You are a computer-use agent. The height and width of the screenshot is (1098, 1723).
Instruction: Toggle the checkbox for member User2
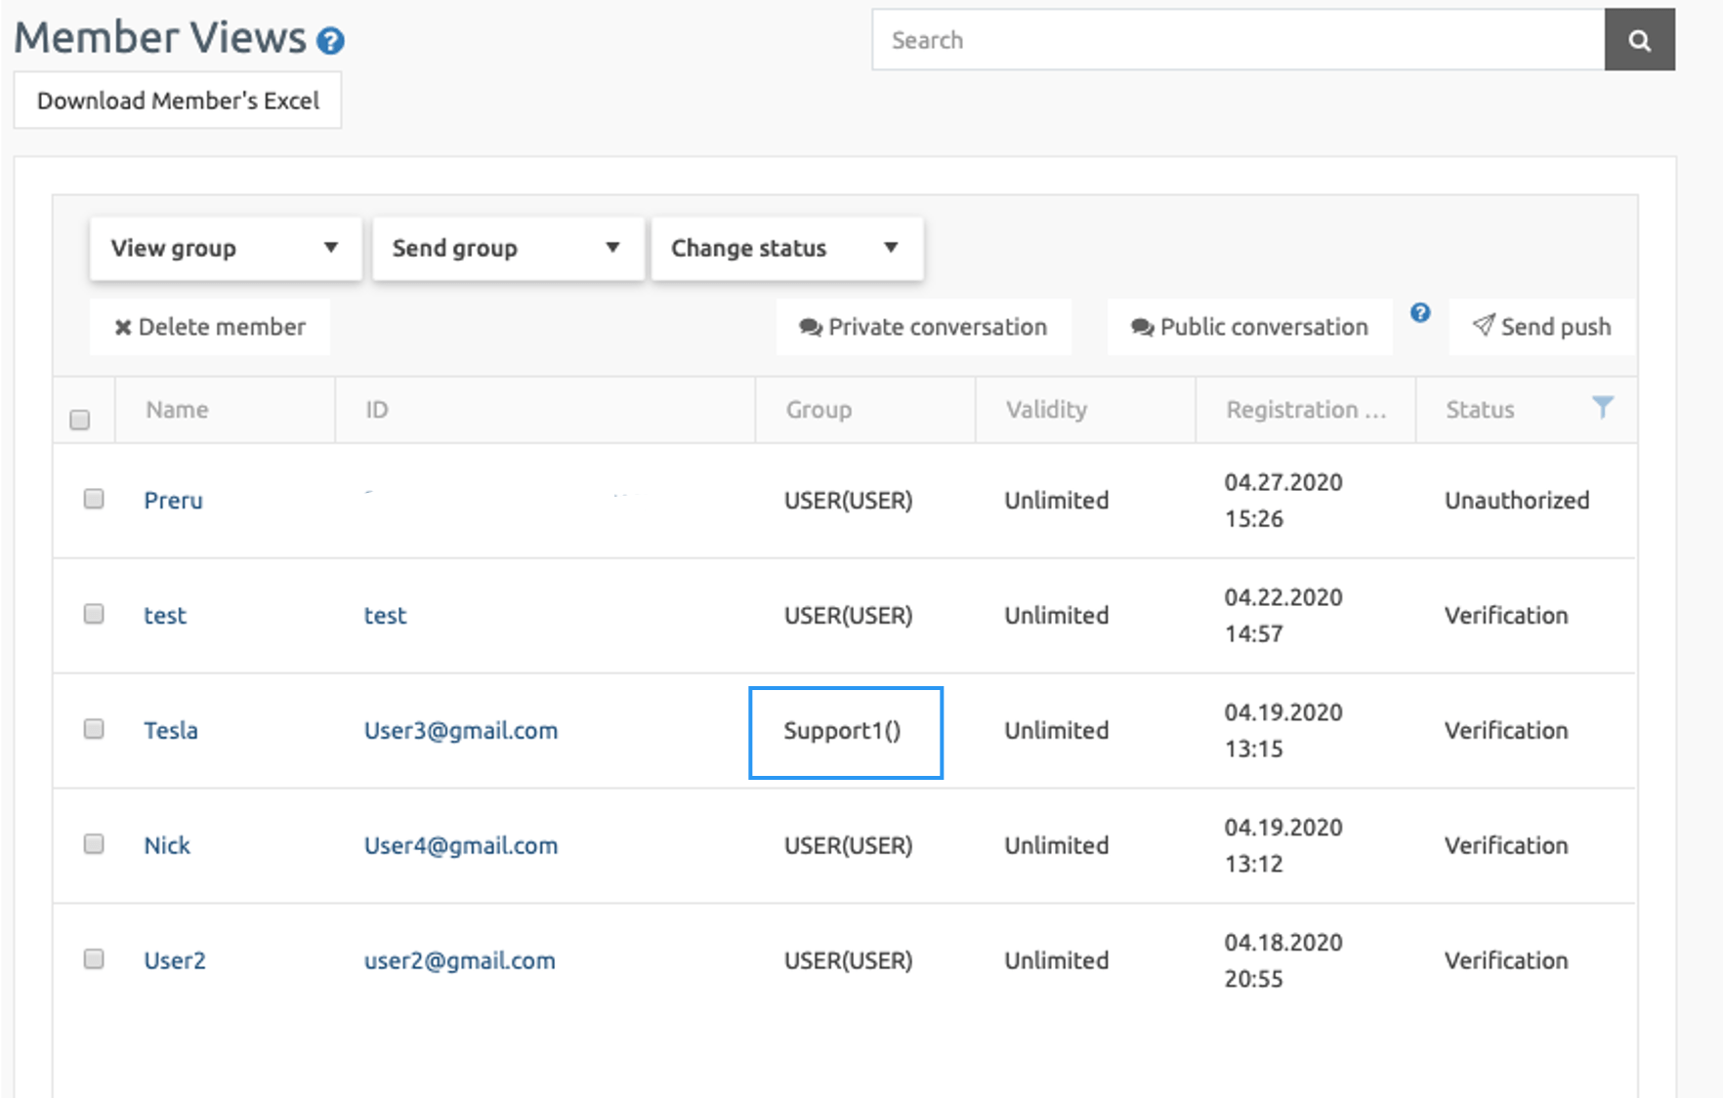coord(94,958)
